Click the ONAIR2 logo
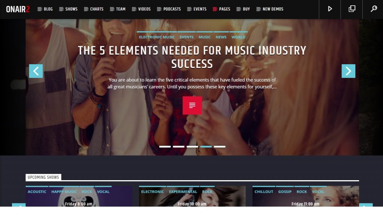Screen dimensions: 383x216 tap(18, 9)
